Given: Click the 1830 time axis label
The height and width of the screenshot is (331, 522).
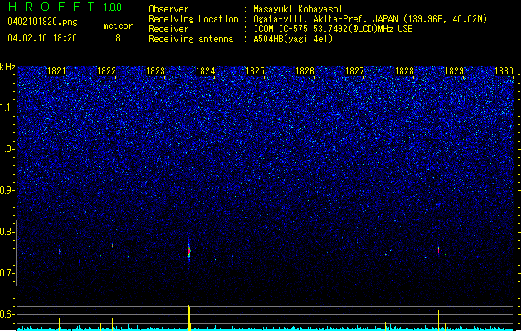Looking at the screenshot, I should point(504,70).
